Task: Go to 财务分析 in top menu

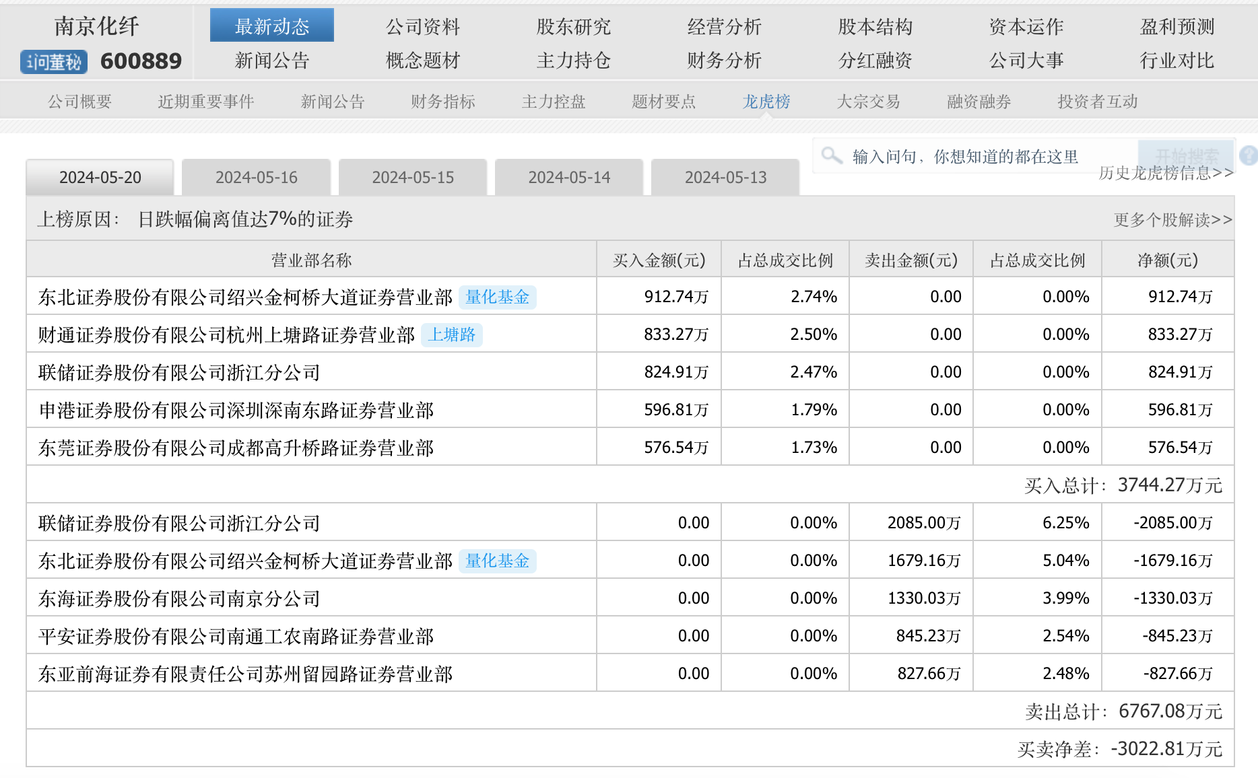Action: pyautogui.click(x=724, y=61)
